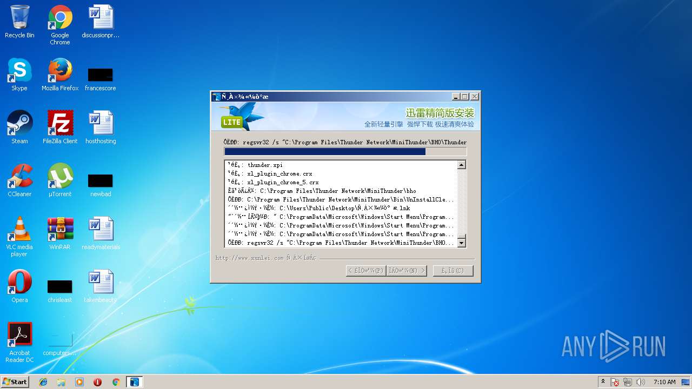Click the installer Next button
The width and height of the screenshot is (692, 389).
click(x=407, y=271)
